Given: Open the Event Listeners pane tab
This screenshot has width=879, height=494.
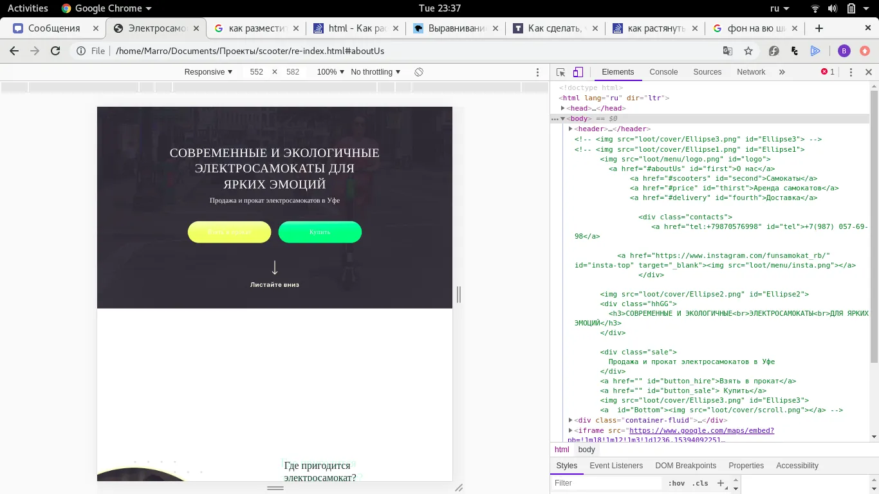Looking at the screenshot, I should point(616,466).
